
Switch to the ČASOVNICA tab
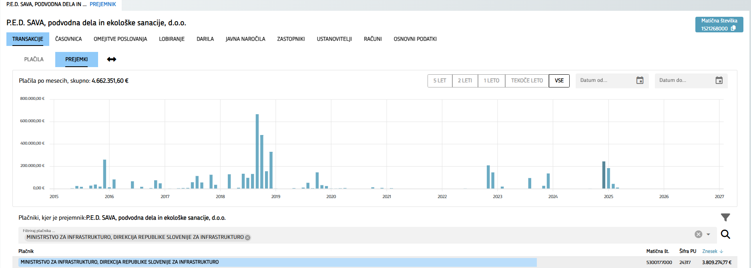point(68,39)
